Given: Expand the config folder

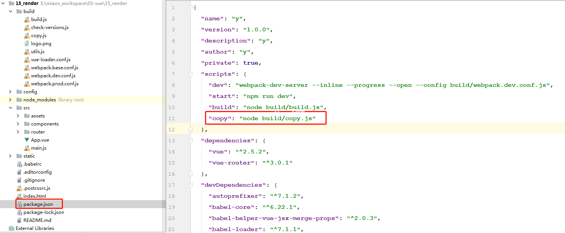Looking at the screenshot, I should pyautogui.click(x=10, y=92).
